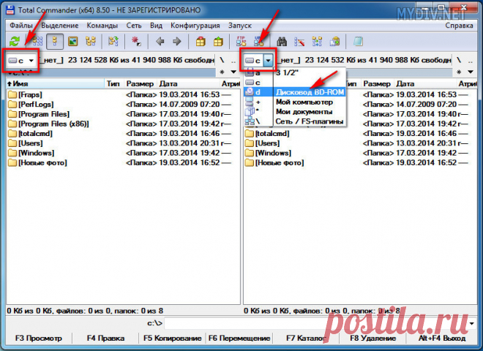Open left panel favorites asterisk button
The image size is (483, 351).
click(x=222, y=72)
